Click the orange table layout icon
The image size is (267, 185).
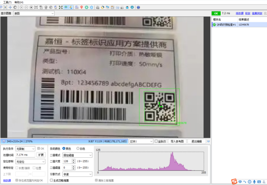click(x=113, y=7)
